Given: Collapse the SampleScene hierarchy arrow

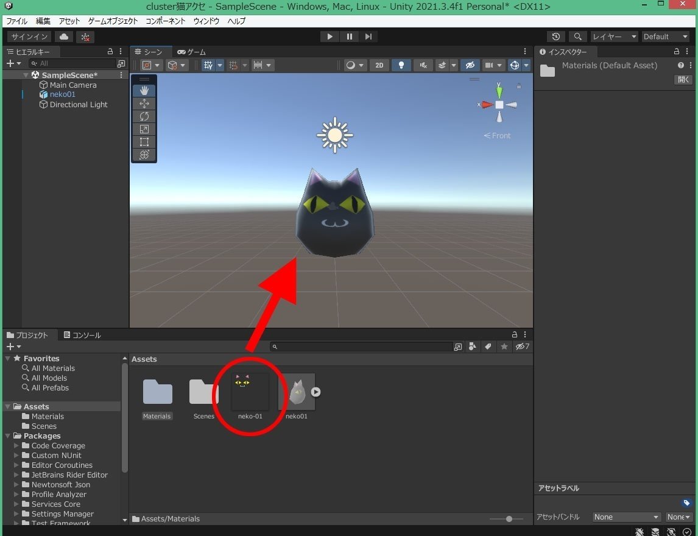Looking at the screenshot, I should tap(26, 76).
